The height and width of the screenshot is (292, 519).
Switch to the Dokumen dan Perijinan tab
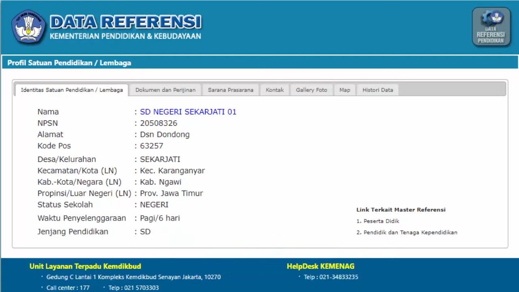click(x=165, y=90)
